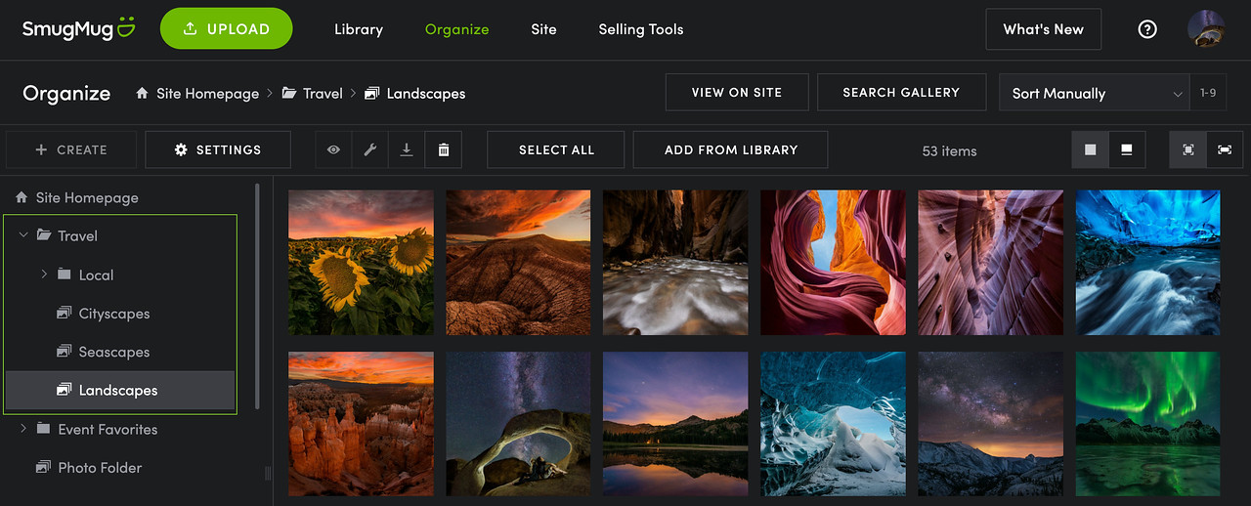This screenshot has height=506, width=1251.
Task: Select the purple sandstone canyon wall photo
Action: 990,263
